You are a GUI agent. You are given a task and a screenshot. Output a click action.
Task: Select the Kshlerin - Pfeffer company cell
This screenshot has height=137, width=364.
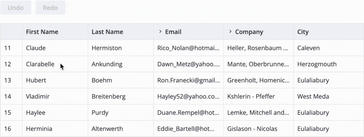[251, 96]
